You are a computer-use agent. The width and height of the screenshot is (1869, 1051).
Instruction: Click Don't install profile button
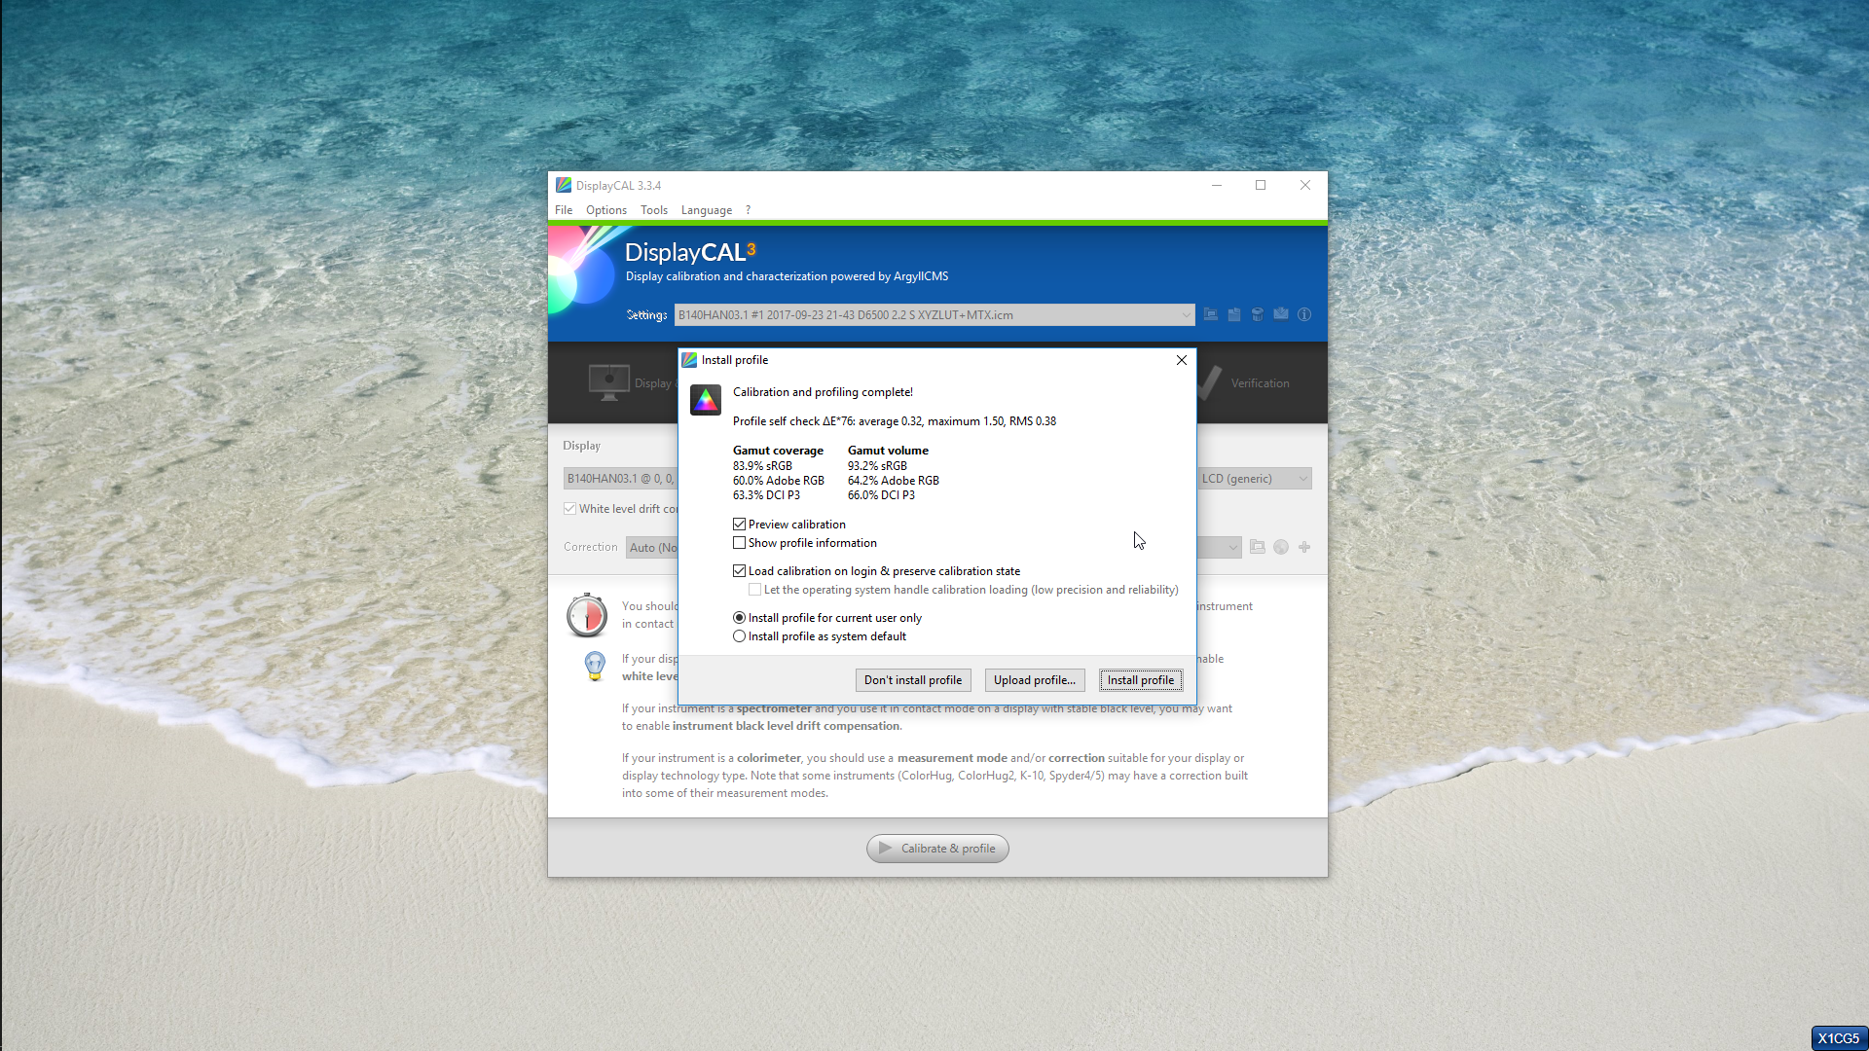913,680
